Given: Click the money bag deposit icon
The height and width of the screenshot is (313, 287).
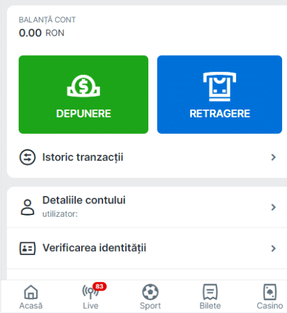Looking at the screenshot, I should (84, 86).
